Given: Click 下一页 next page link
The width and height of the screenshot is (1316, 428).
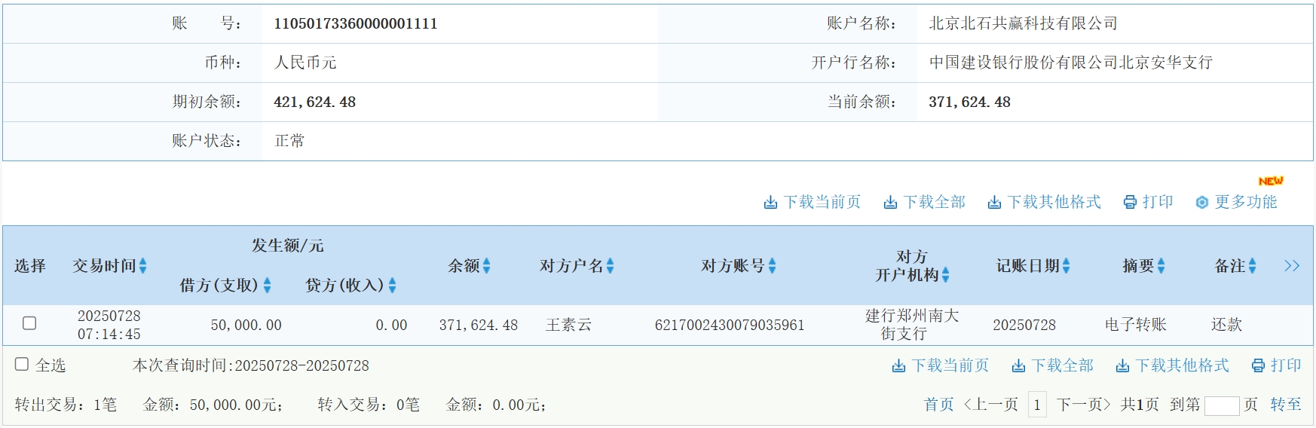Looking at the screenshot, I should (x=1083, y=405).
